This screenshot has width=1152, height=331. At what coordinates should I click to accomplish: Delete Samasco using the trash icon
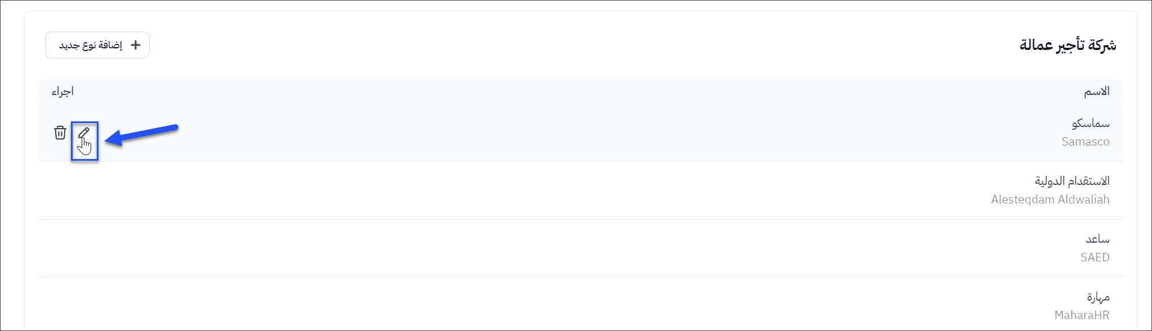tap(60, 133)
